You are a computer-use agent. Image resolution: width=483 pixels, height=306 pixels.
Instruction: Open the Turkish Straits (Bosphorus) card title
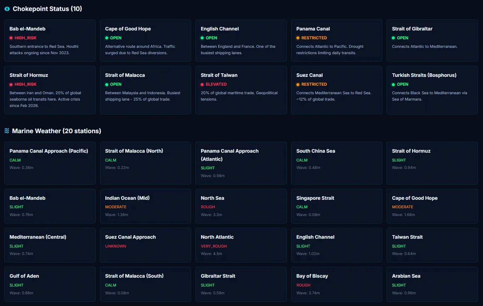(x=424, y=75)
